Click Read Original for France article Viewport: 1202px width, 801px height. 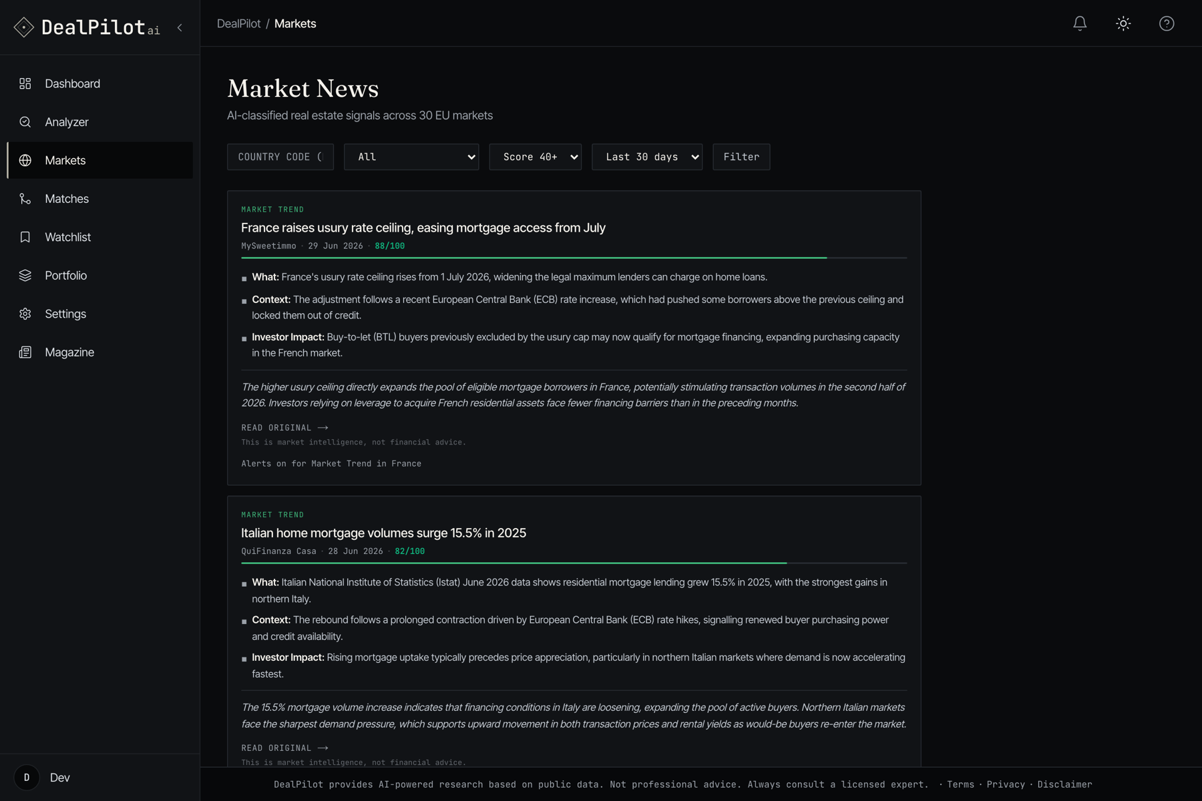click(284, 428)
